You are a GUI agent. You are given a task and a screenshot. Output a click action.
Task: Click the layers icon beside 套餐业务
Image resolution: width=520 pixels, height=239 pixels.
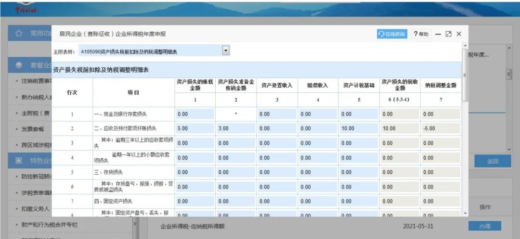coord(19,65)
